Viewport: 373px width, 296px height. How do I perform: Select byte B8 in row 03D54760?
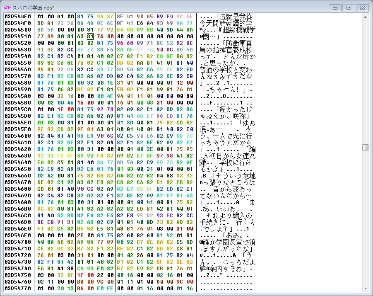[x=80, y=282]
